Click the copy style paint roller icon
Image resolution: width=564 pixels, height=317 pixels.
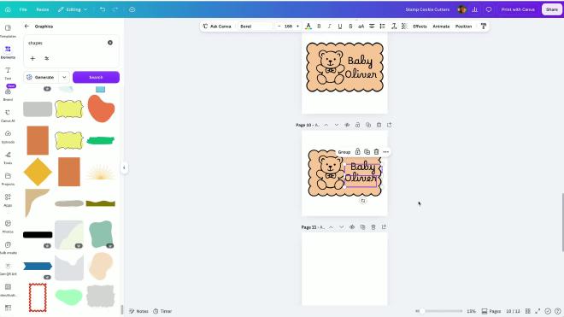click(484, 26)
